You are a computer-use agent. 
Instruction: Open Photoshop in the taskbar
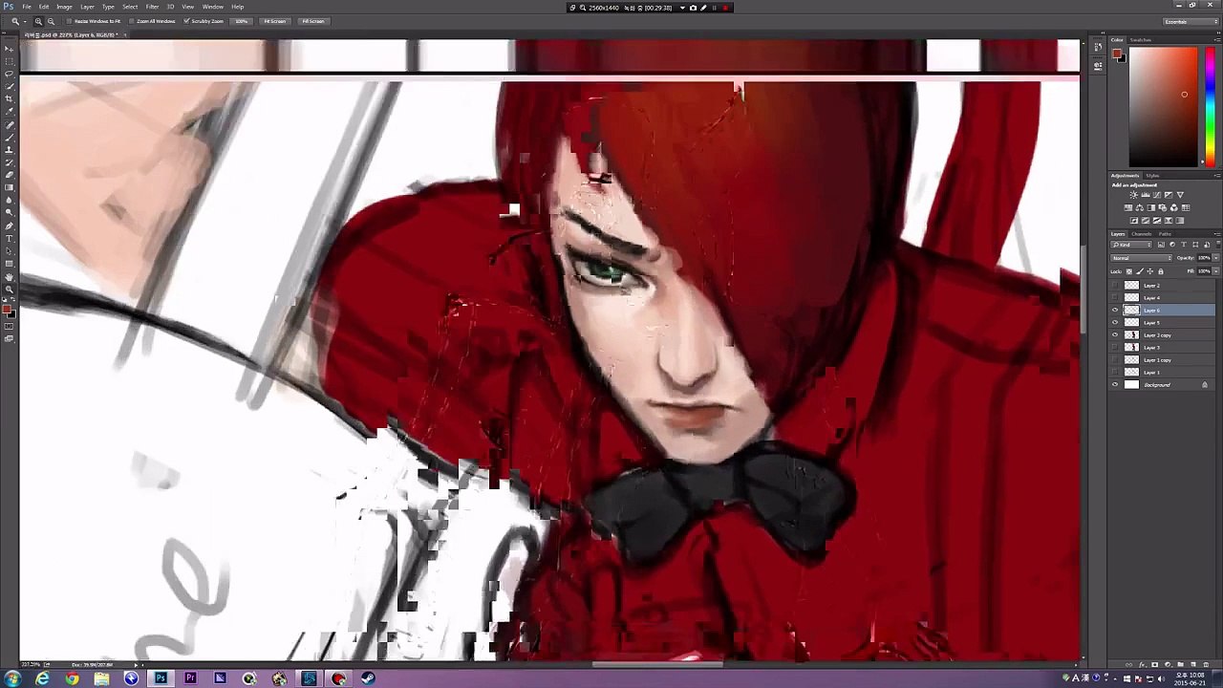pos(161,678)
